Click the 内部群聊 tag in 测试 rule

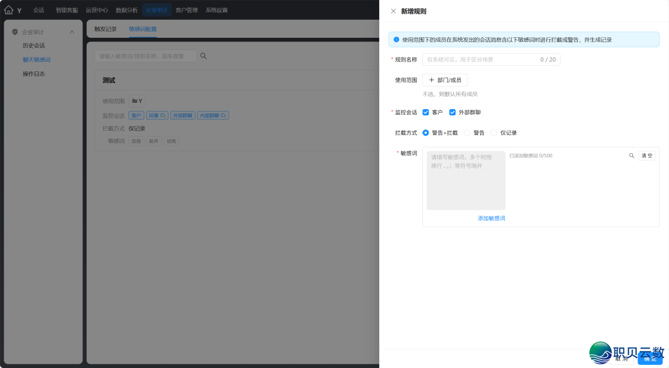[213, 116]
